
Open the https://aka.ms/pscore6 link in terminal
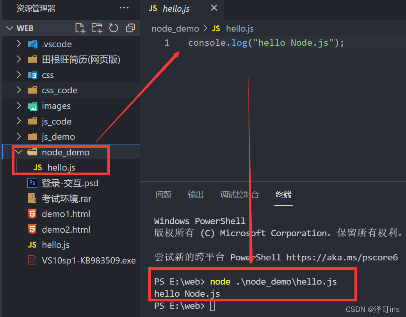coord(342,257)
